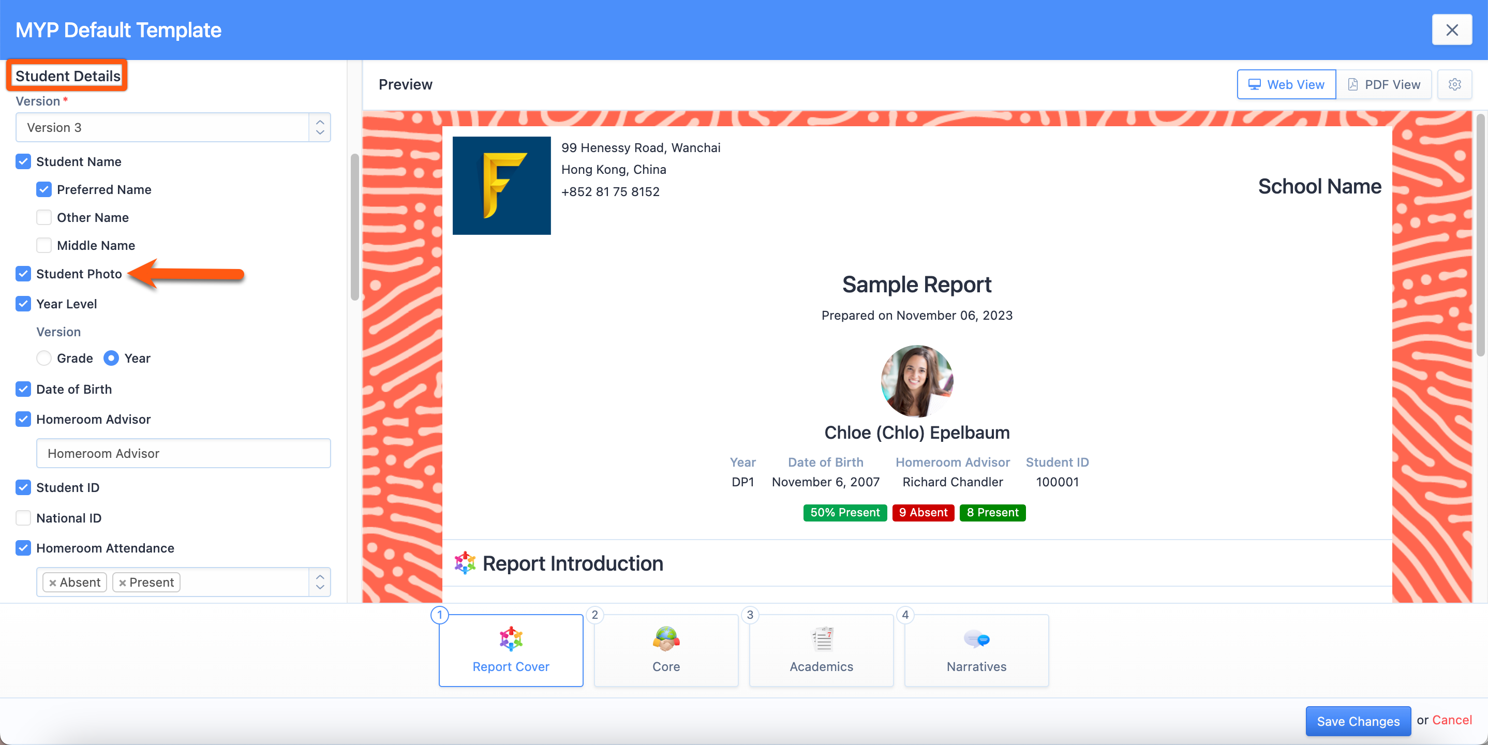Click the student ID value 100001

click(x=1057, y=481)
